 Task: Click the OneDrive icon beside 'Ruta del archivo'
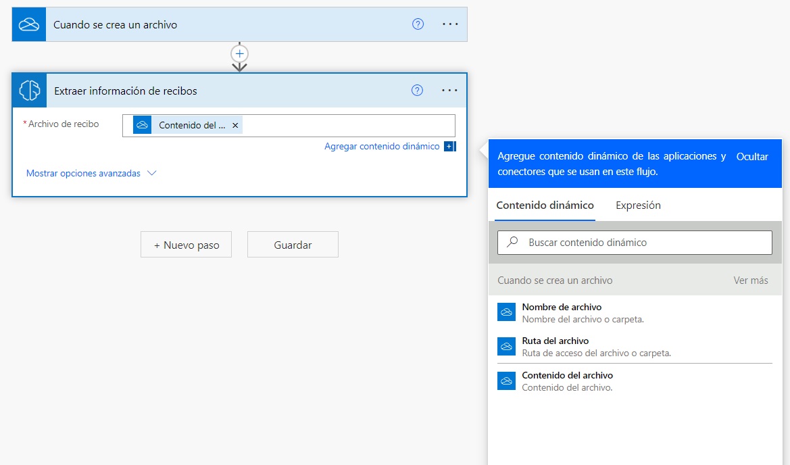coord(506,347)
